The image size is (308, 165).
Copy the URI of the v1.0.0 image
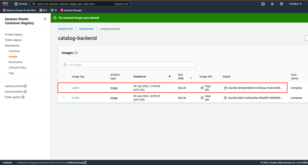(x=206, y=98)
